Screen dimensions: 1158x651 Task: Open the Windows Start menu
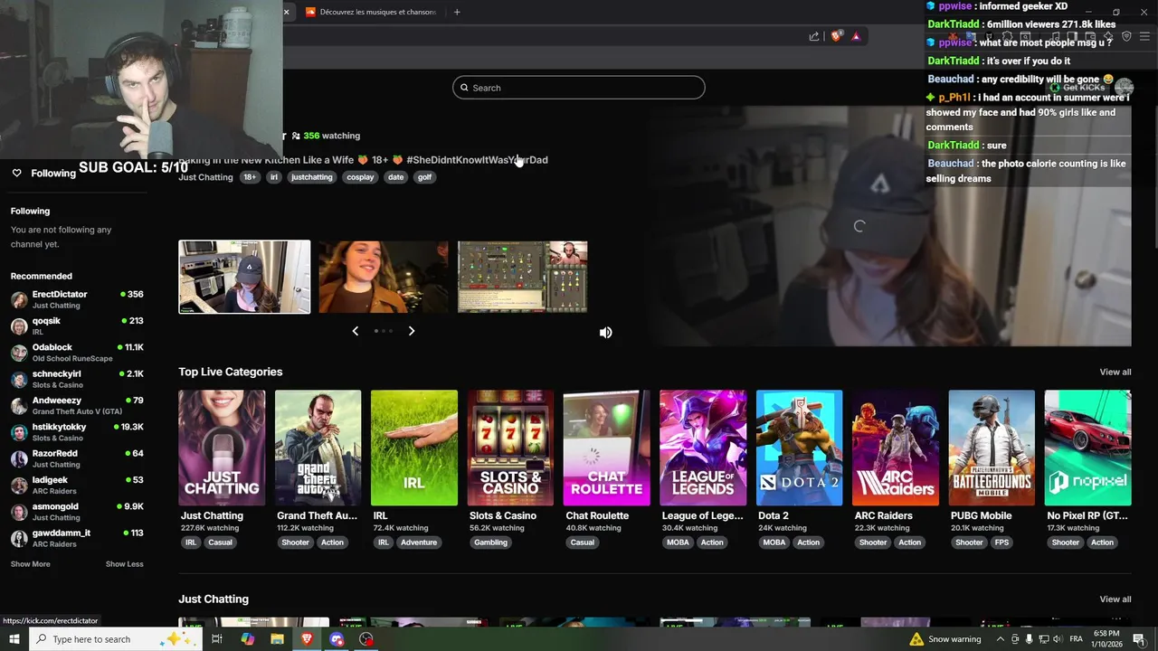click(x=14, y=639)
